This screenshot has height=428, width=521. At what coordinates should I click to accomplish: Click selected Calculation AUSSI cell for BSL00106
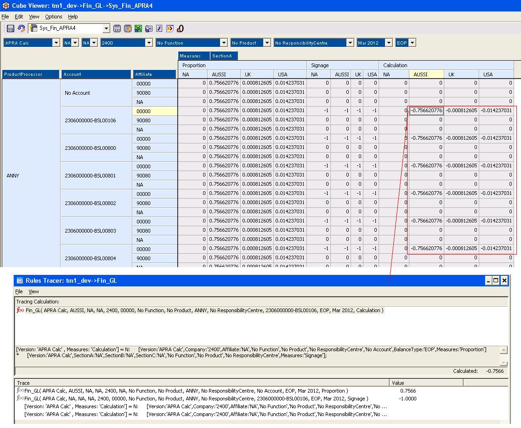427,110
